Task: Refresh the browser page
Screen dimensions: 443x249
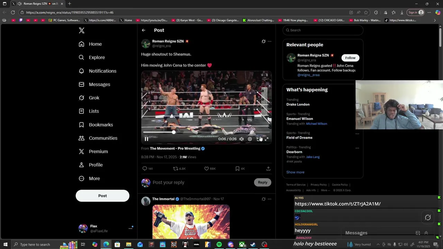Action: (13, 12)
